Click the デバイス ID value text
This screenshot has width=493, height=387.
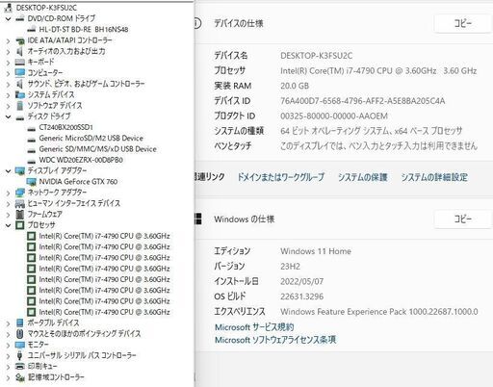[363, 101]
